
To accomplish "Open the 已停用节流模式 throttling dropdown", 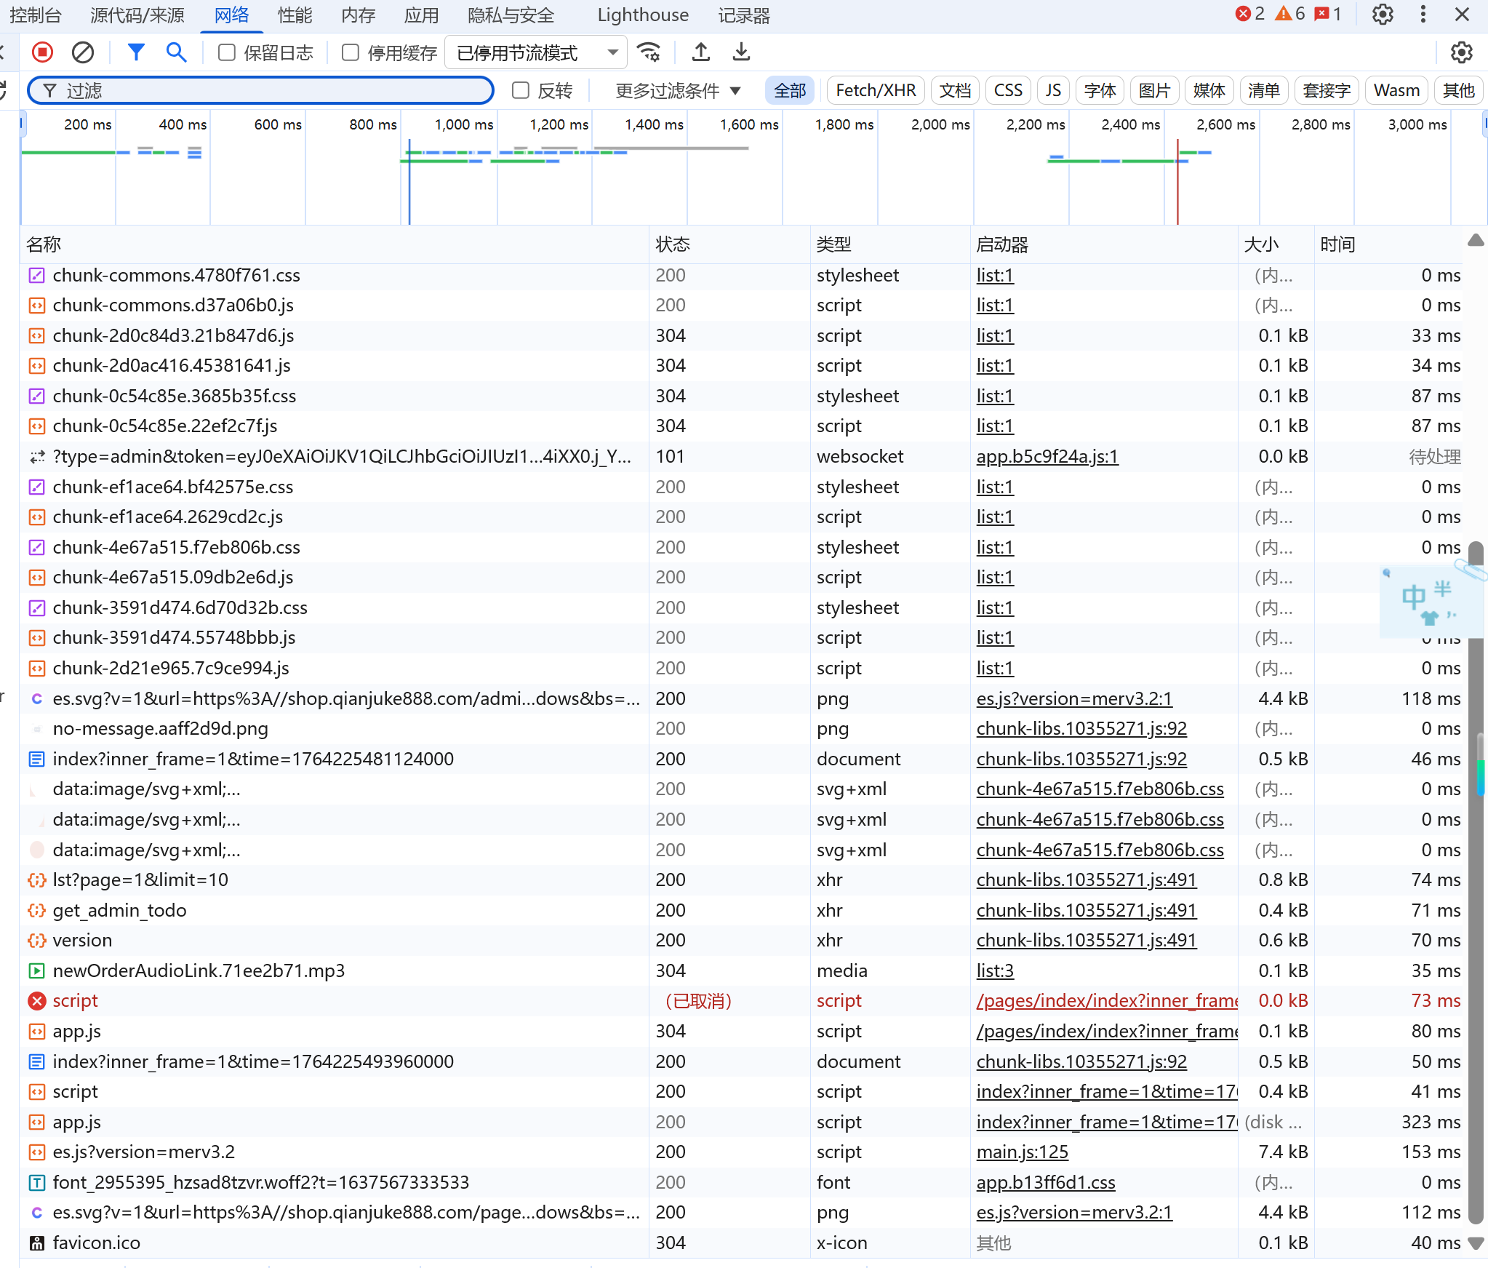I will [536, 52].
